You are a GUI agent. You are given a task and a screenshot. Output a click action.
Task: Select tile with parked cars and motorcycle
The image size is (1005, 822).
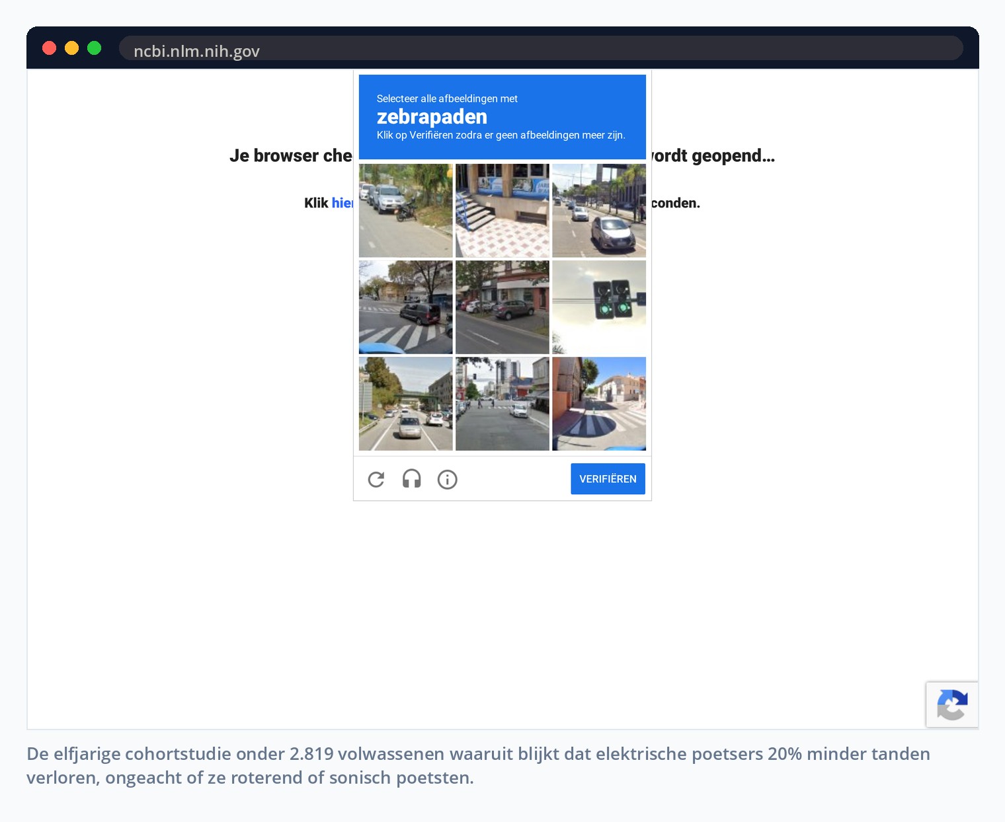[406, 211]
